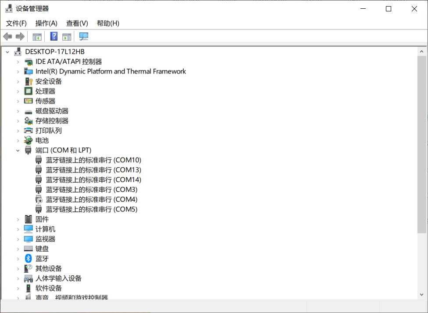Expand the Intel(R) Dynamic Platform category

click(x=18, y=72)
